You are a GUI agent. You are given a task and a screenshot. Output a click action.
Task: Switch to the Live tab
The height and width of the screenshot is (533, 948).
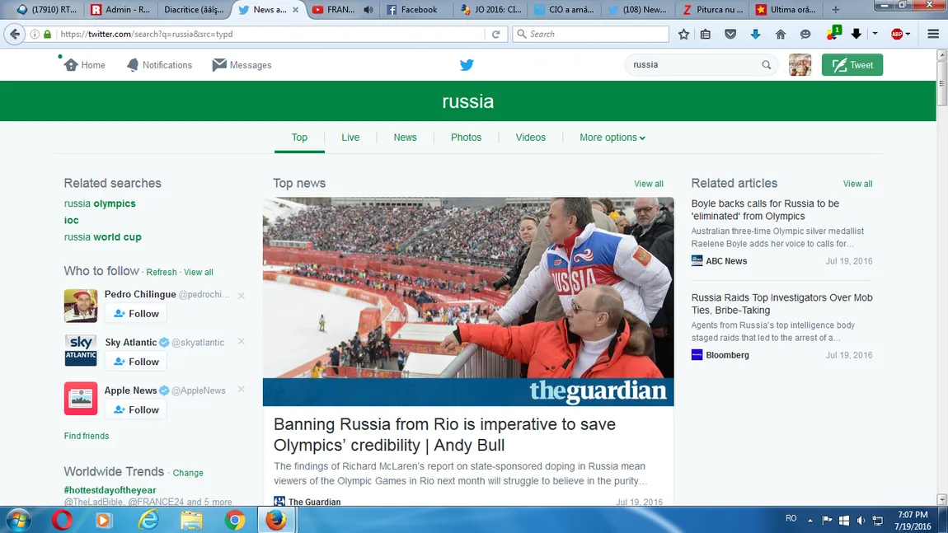click(x=350, y=138)
